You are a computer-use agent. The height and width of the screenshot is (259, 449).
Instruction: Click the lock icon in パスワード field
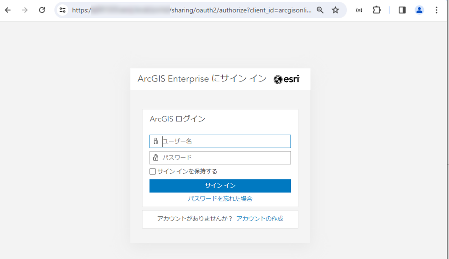click(156, 158)
